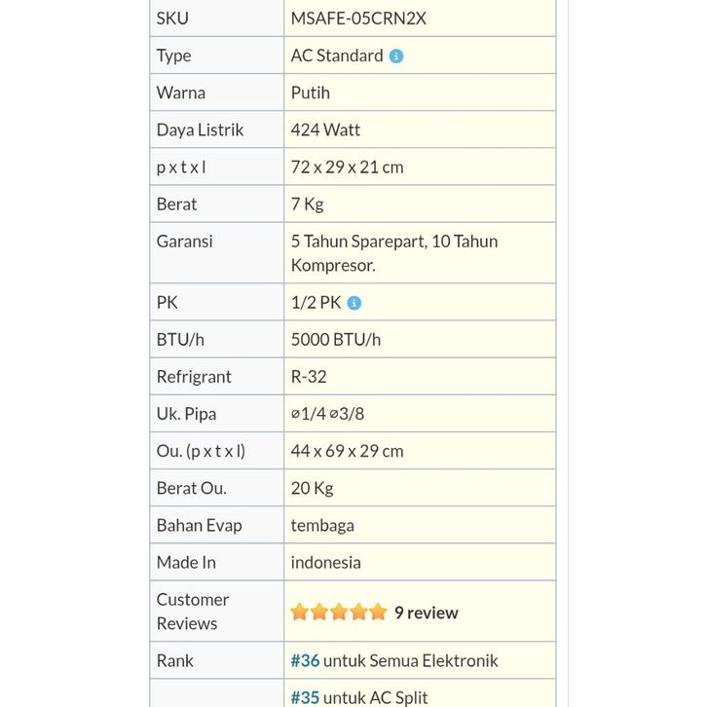
Task: Click the Warna value Putih
Action: 310,93
